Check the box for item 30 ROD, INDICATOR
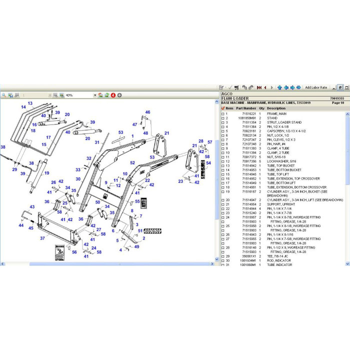Image resolution: width=350 pixels, height=350 pixels. coord(223,260)
